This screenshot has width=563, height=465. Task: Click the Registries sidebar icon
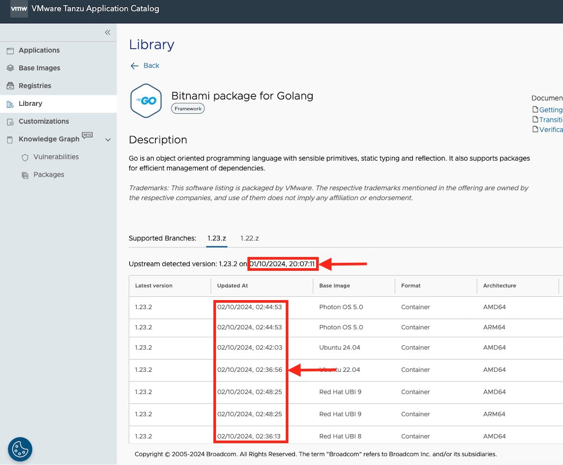[x=11, y=86]
